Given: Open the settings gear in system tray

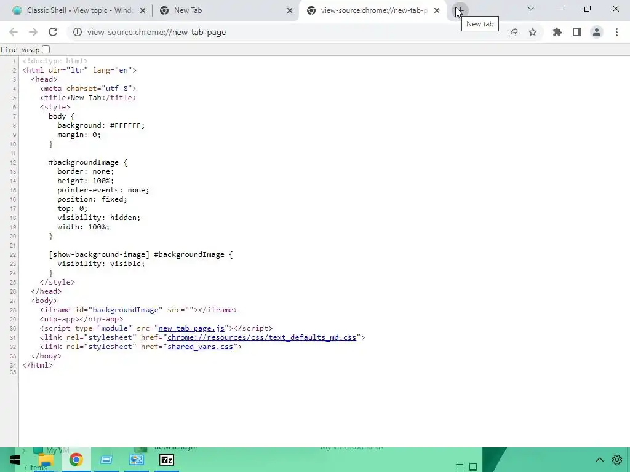Looking at the screenshot, I should point(617,460).
